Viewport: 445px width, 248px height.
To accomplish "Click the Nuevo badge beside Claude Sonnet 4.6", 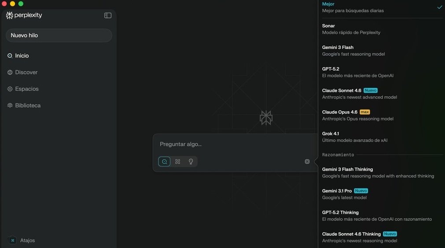I will [x=370, y=91].
